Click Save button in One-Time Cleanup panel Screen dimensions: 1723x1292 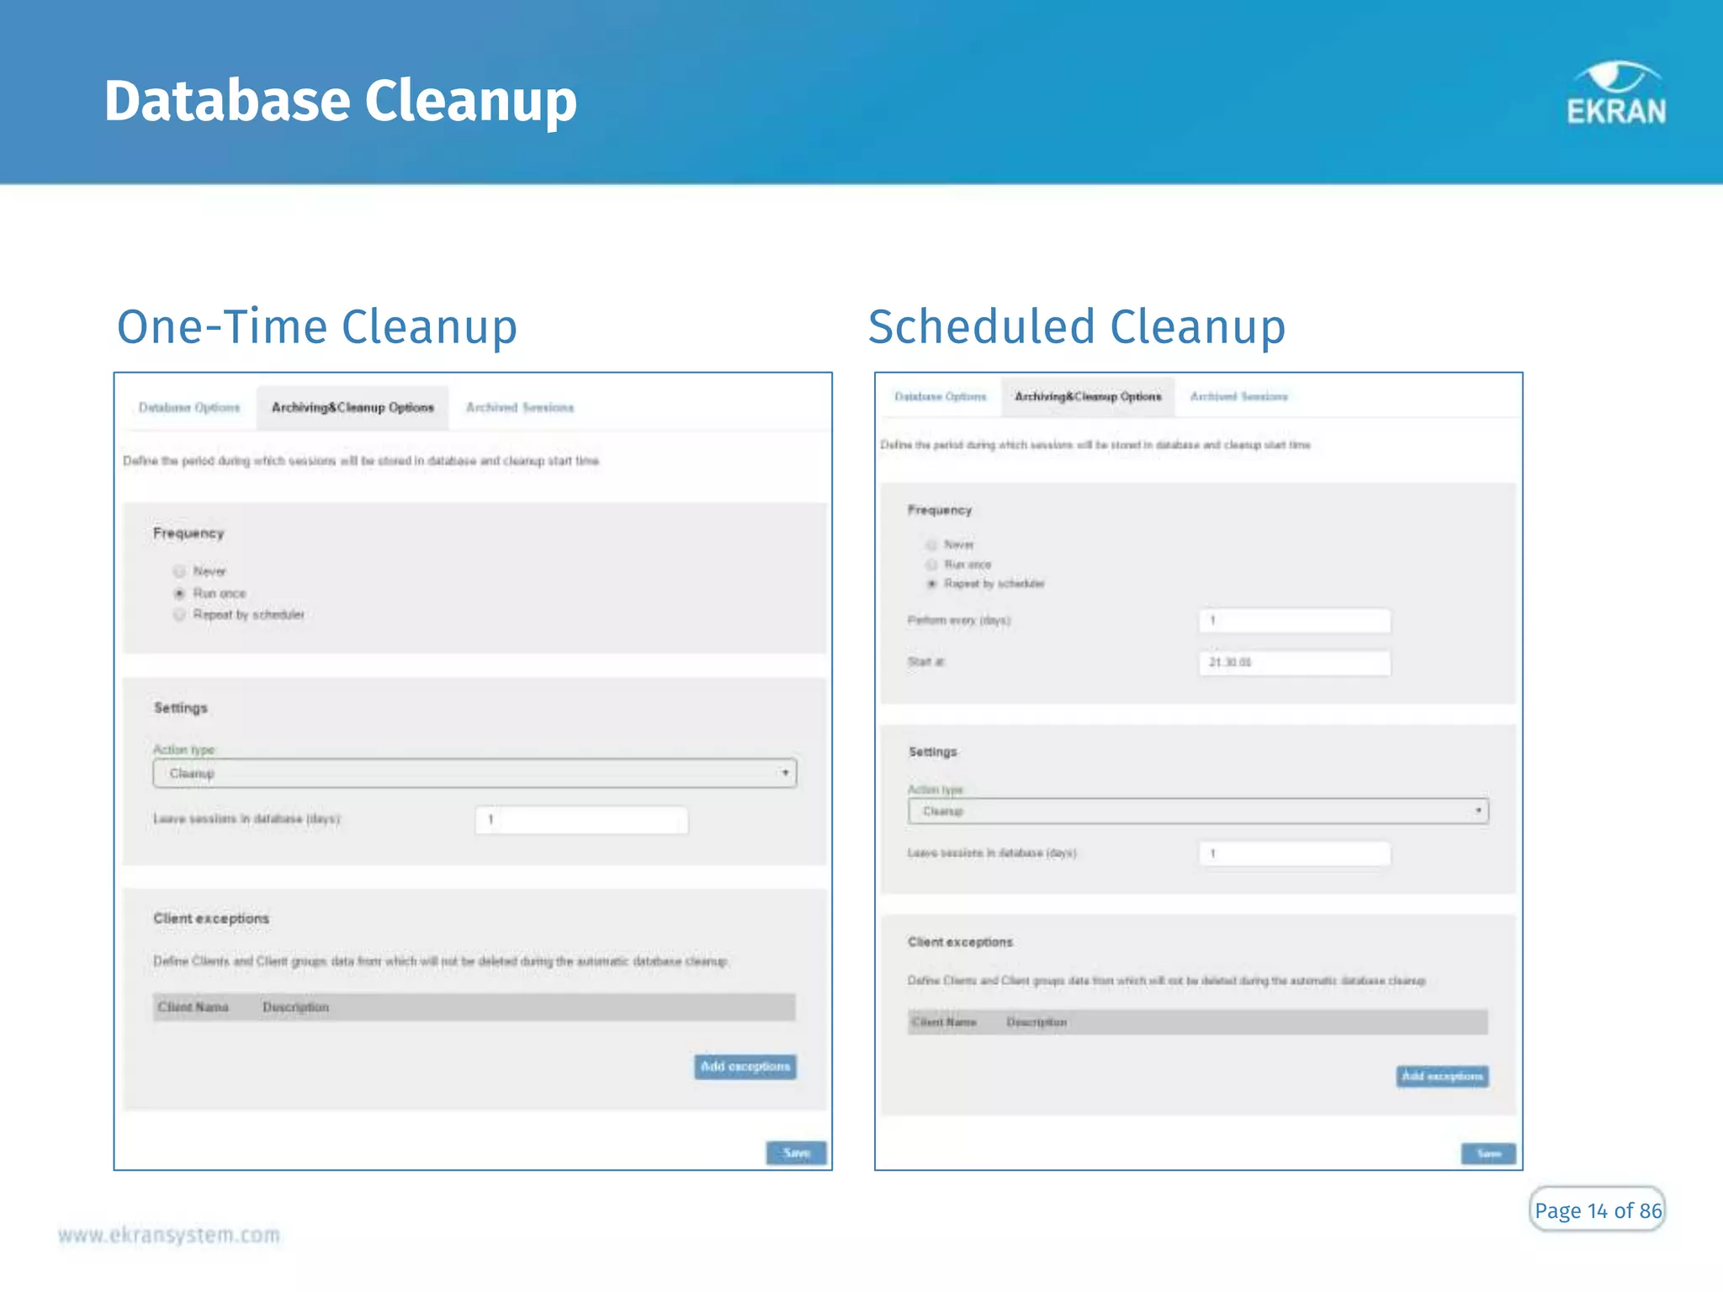click(x=796, y=1152)
